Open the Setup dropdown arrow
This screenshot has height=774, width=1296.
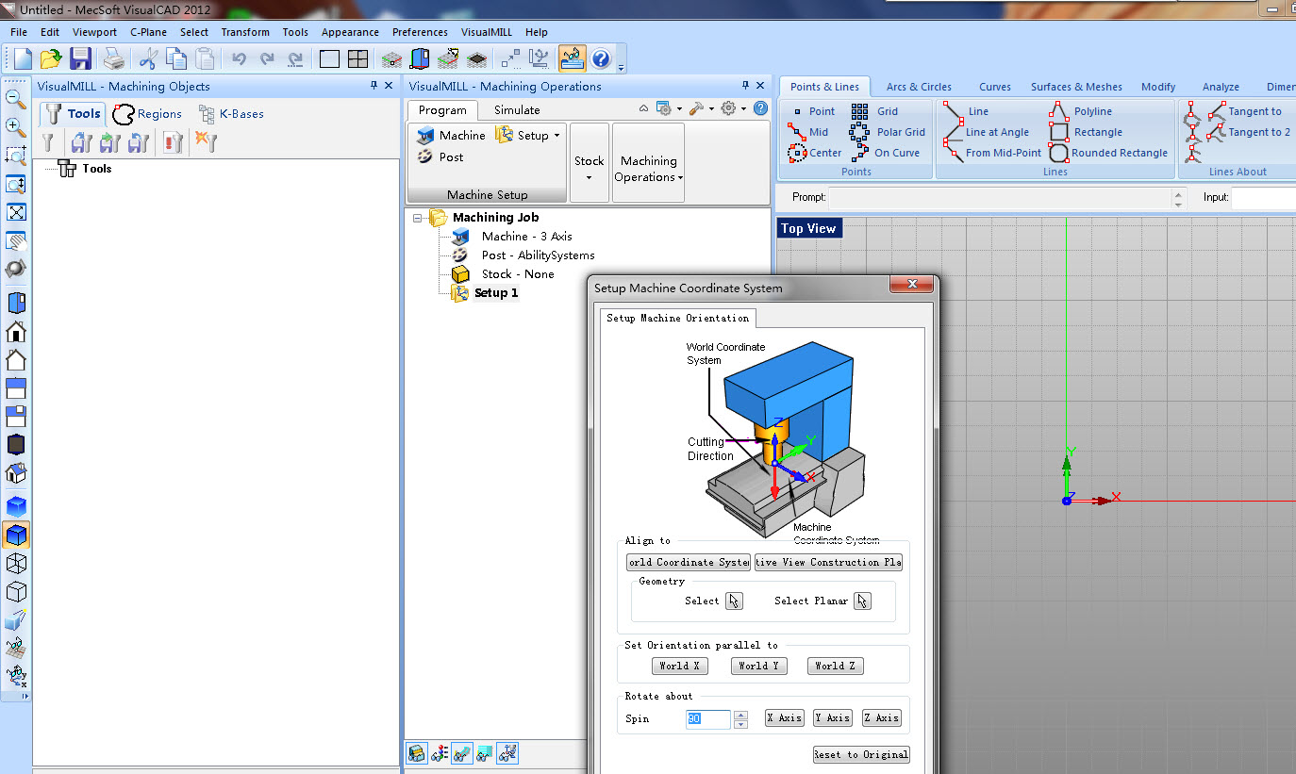click(557, 136)
